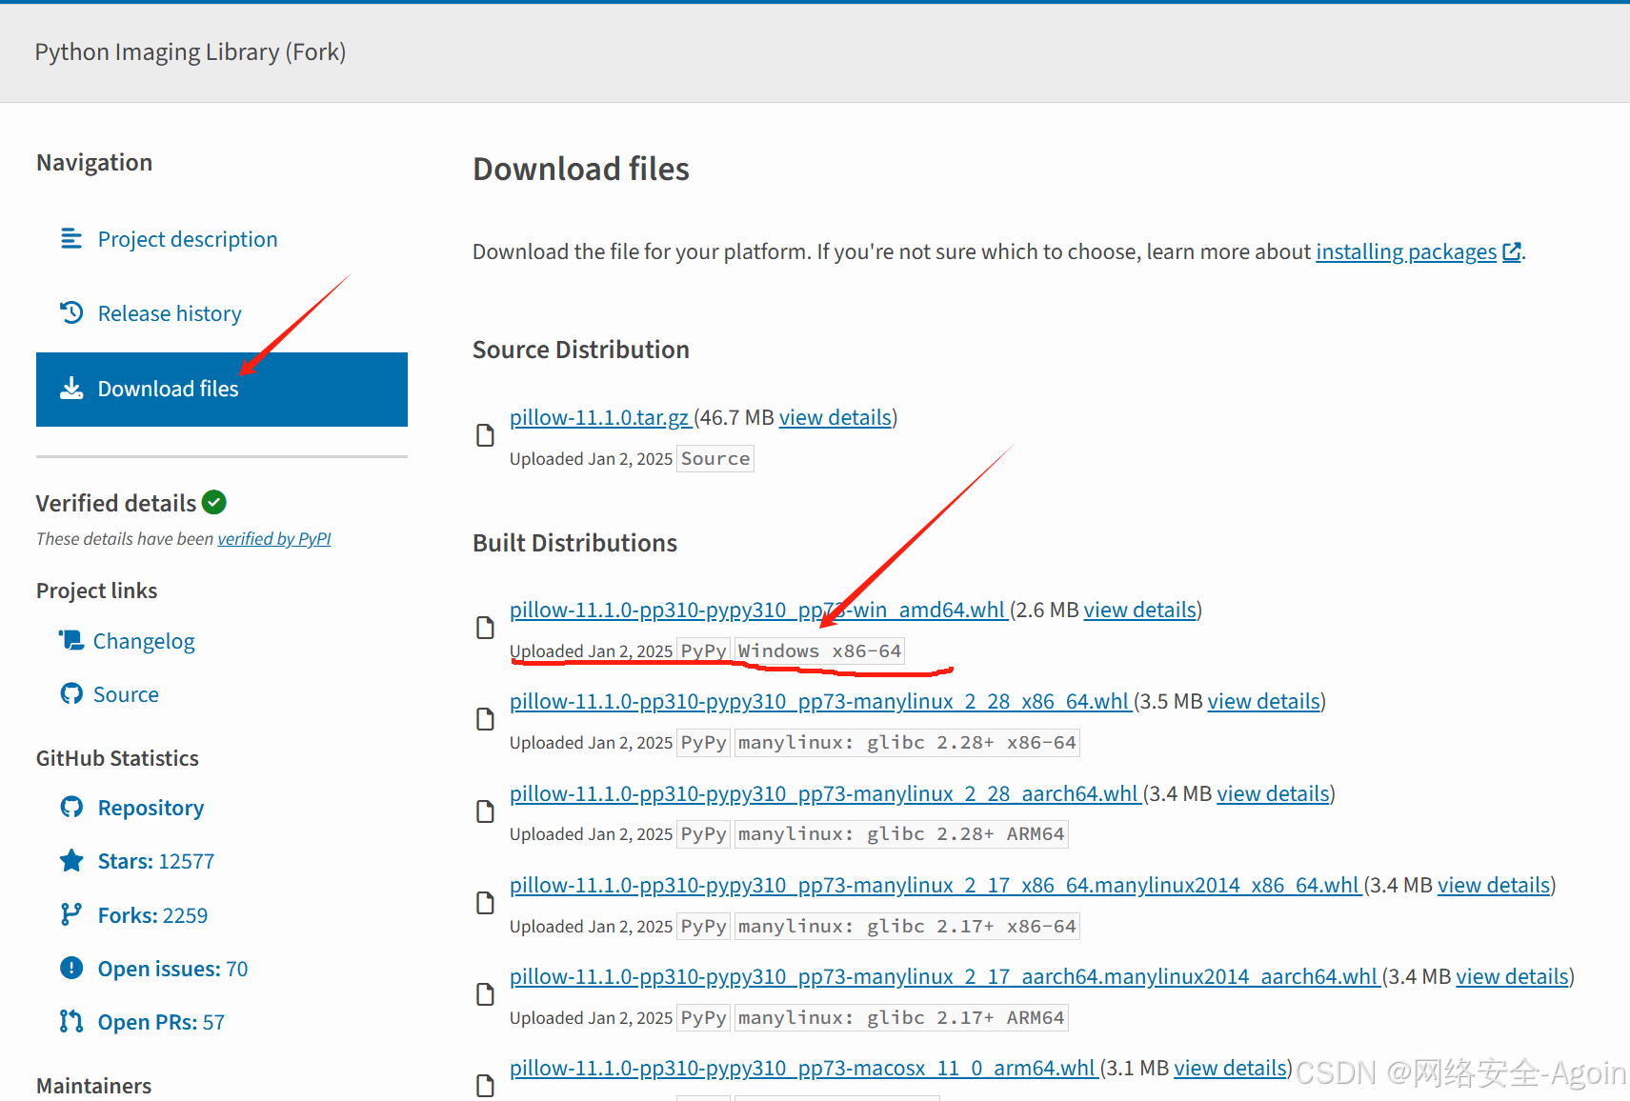Click the Windows x86-64 platform tag

(819, 651)
